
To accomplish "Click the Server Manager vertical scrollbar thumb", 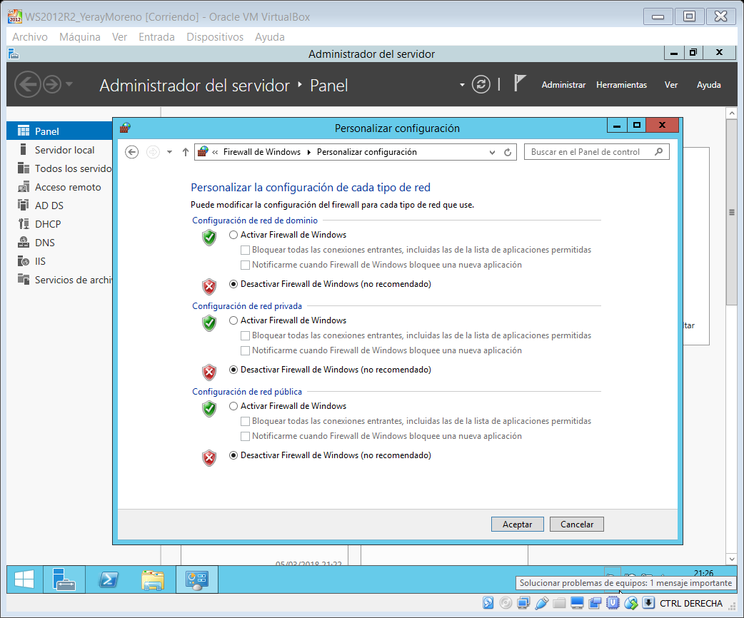I will [x=732, y=212].
